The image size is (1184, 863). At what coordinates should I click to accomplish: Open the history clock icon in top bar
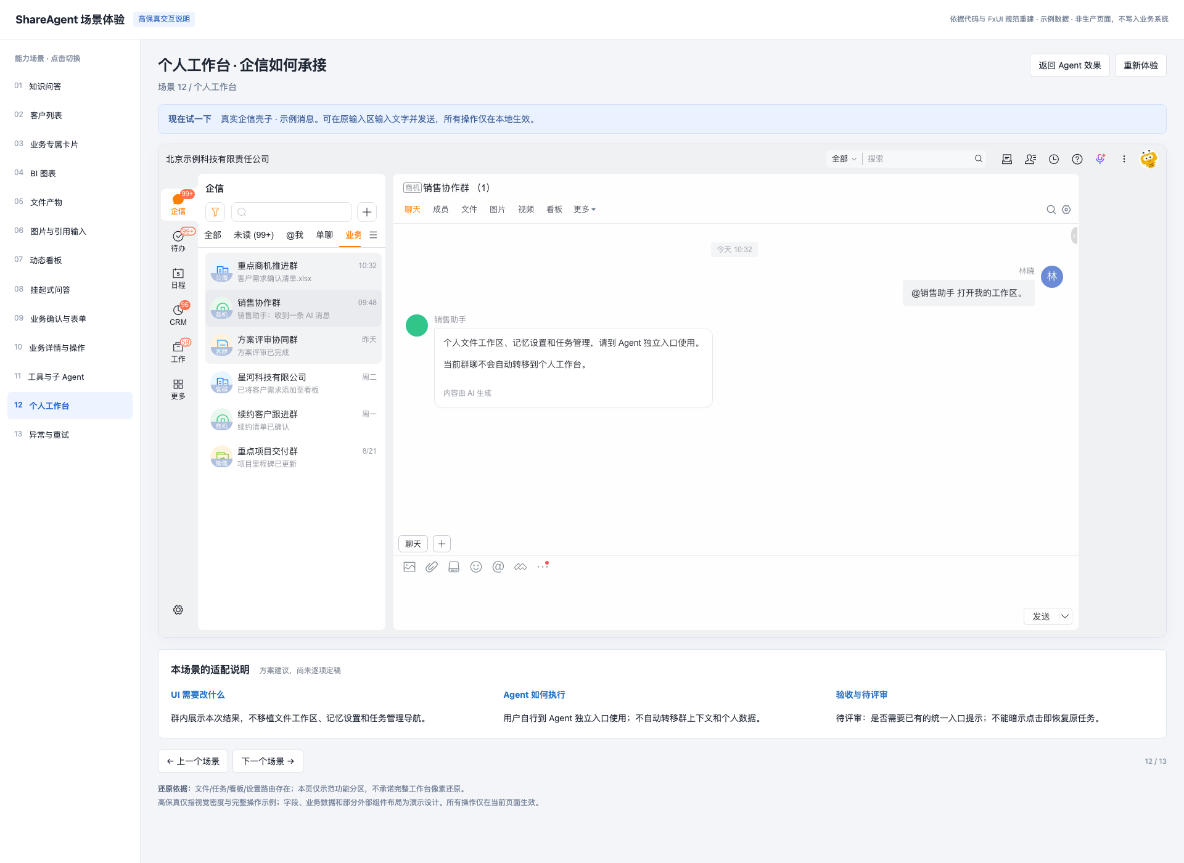(x=1054, y=159)
